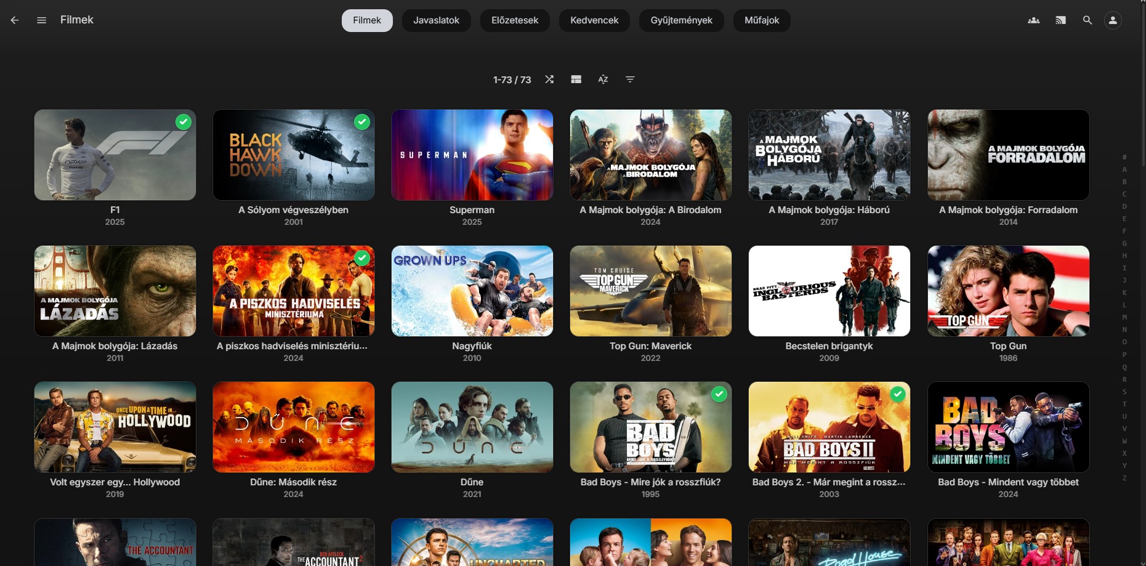Open the Bad Boys II poster
The width and height of the screenshot is (1146, 566).
point(829,427)
